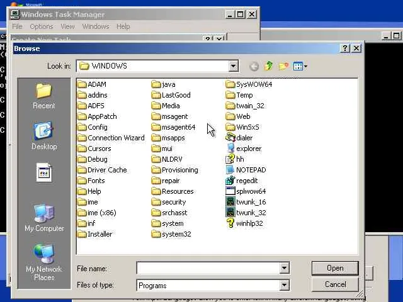Select the system32 folder
This screenshot has width=403, height=302.
(x=171, y=234)
